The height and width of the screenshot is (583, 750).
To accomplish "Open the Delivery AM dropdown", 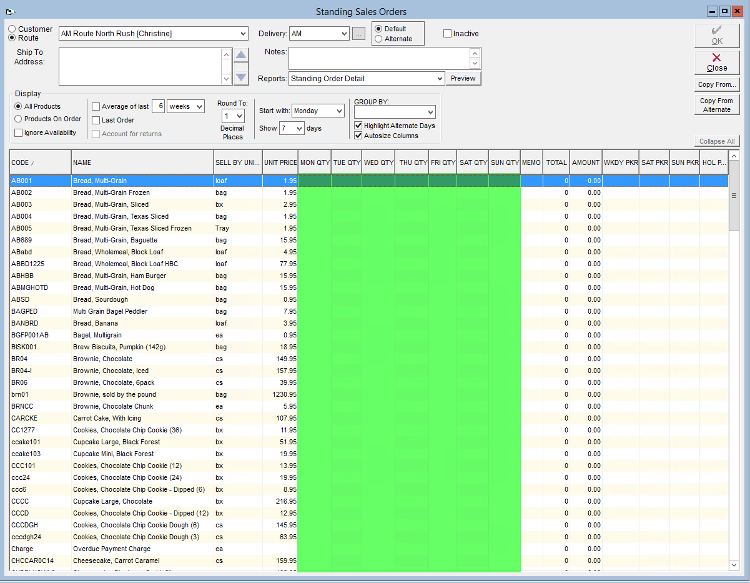I will click(x=343, y=34).
